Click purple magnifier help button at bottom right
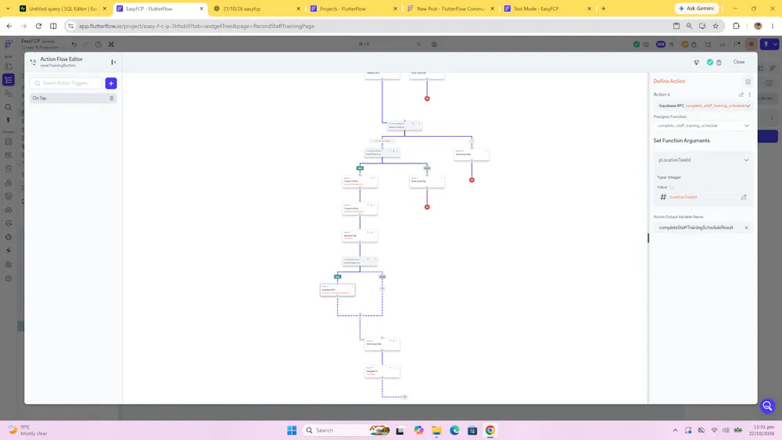Image resolution: width=782 pixels, height=440 pixels. pos(768,406)
